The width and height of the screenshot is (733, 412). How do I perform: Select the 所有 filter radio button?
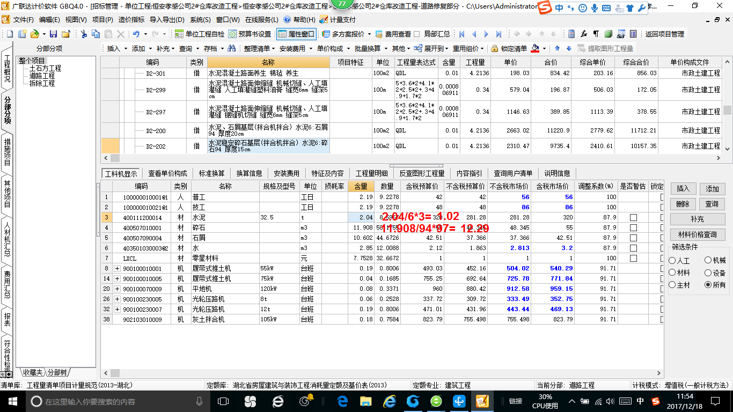(x=708, y=285)
